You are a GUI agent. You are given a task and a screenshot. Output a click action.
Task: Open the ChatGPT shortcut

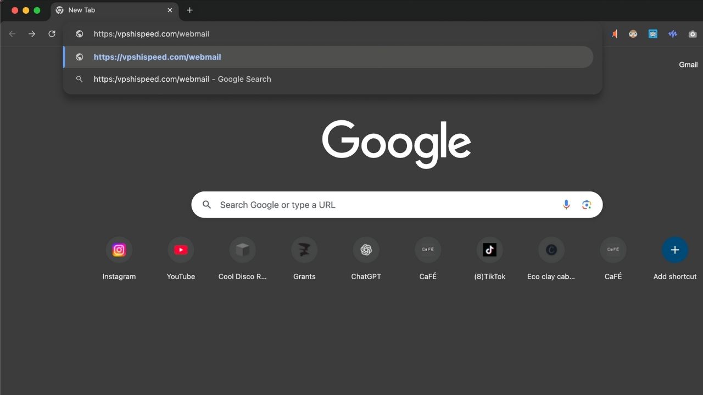366,258
